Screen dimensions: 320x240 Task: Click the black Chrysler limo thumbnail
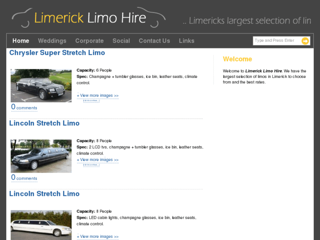click(x=41, y=85)
